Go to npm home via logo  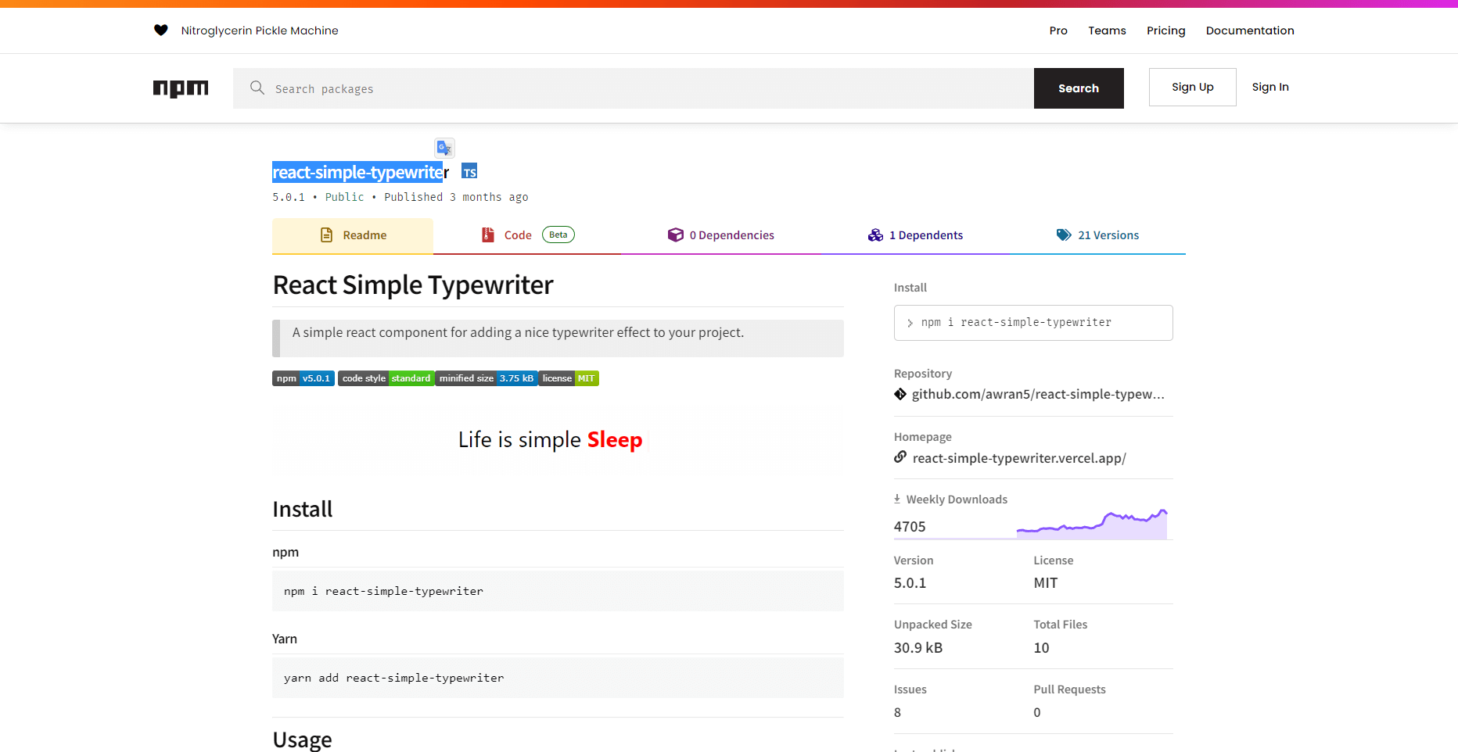click(x=181, y=88)
